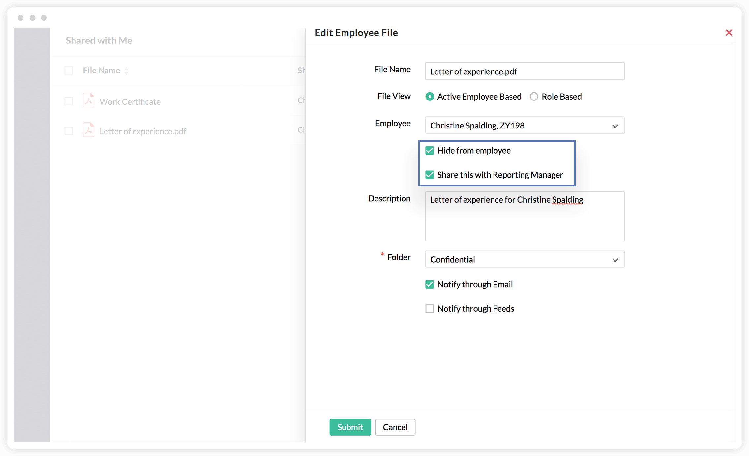Open the Employee dropdown
Screen dimensions: 749x456
tap(524, 125)
